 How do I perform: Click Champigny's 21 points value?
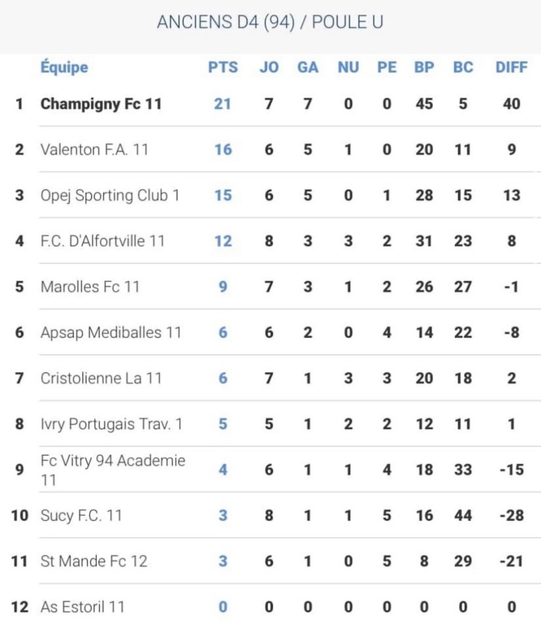click(x=223, y=104)
